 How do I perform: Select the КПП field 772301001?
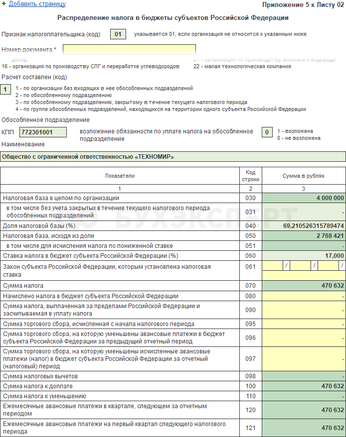click(43, 132)
